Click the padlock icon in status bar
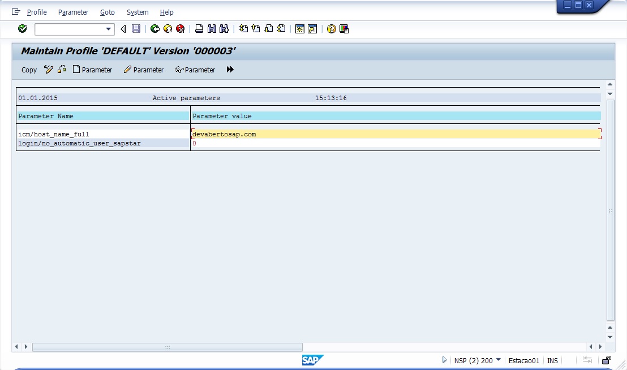 click(x=606, y=360)
